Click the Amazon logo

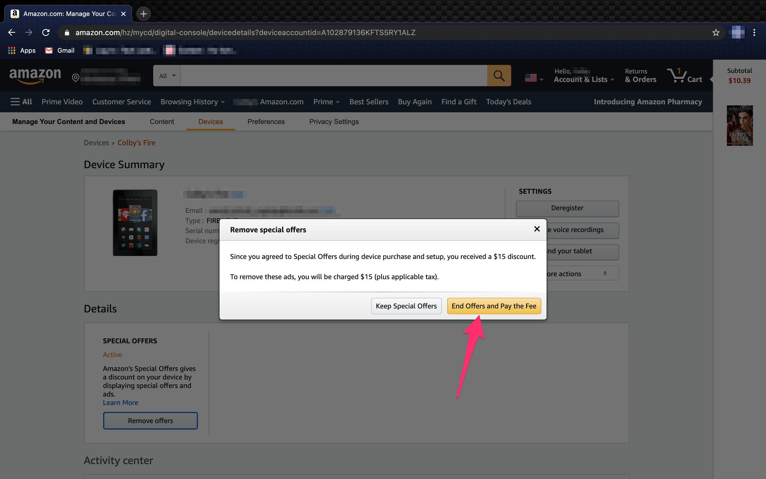[35, 76]
